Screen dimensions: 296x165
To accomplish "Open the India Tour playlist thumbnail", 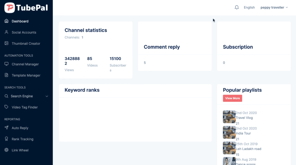I will coord(229,132).
